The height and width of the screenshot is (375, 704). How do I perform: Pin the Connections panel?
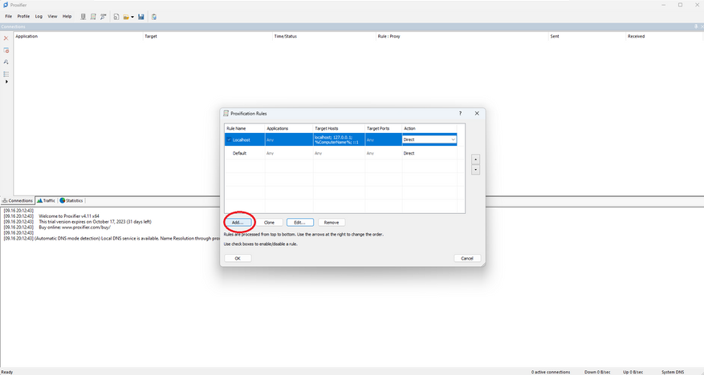pos(696,27)
